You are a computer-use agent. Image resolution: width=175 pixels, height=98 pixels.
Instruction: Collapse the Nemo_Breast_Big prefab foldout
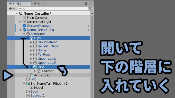pos(20,30)
